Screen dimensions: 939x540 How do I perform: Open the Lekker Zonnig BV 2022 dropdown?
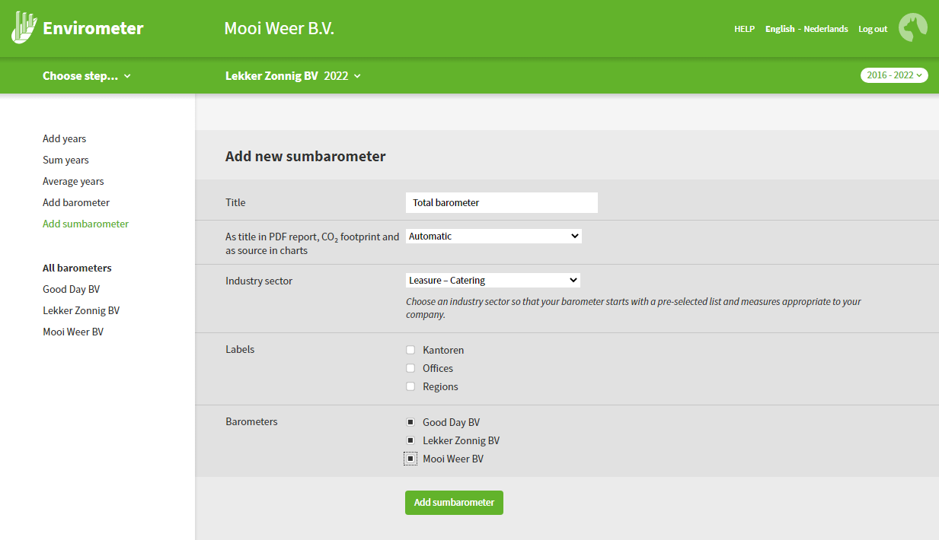pos(292,76)
